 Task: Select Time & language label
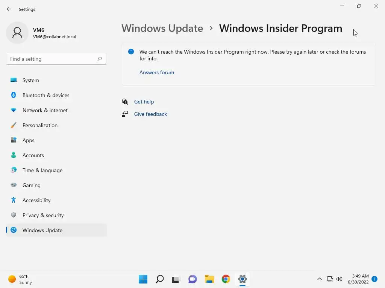42,170
